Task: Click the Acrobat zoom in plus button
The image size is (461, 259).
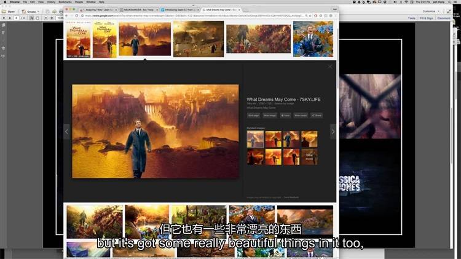Action: click(x=52, y=18)
